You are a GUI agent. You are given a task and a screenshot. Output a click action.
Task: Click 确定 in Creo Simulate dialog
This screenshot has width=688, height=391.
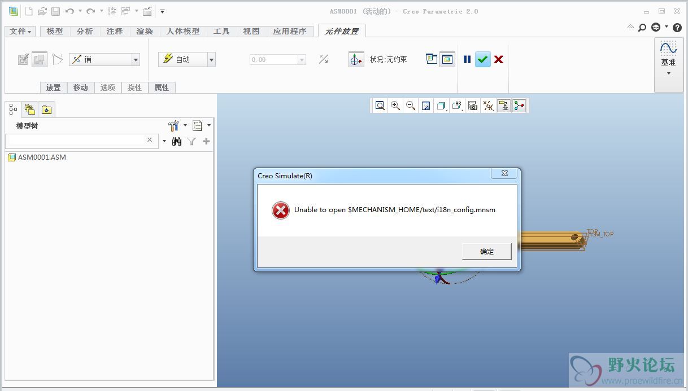(486, 252)
